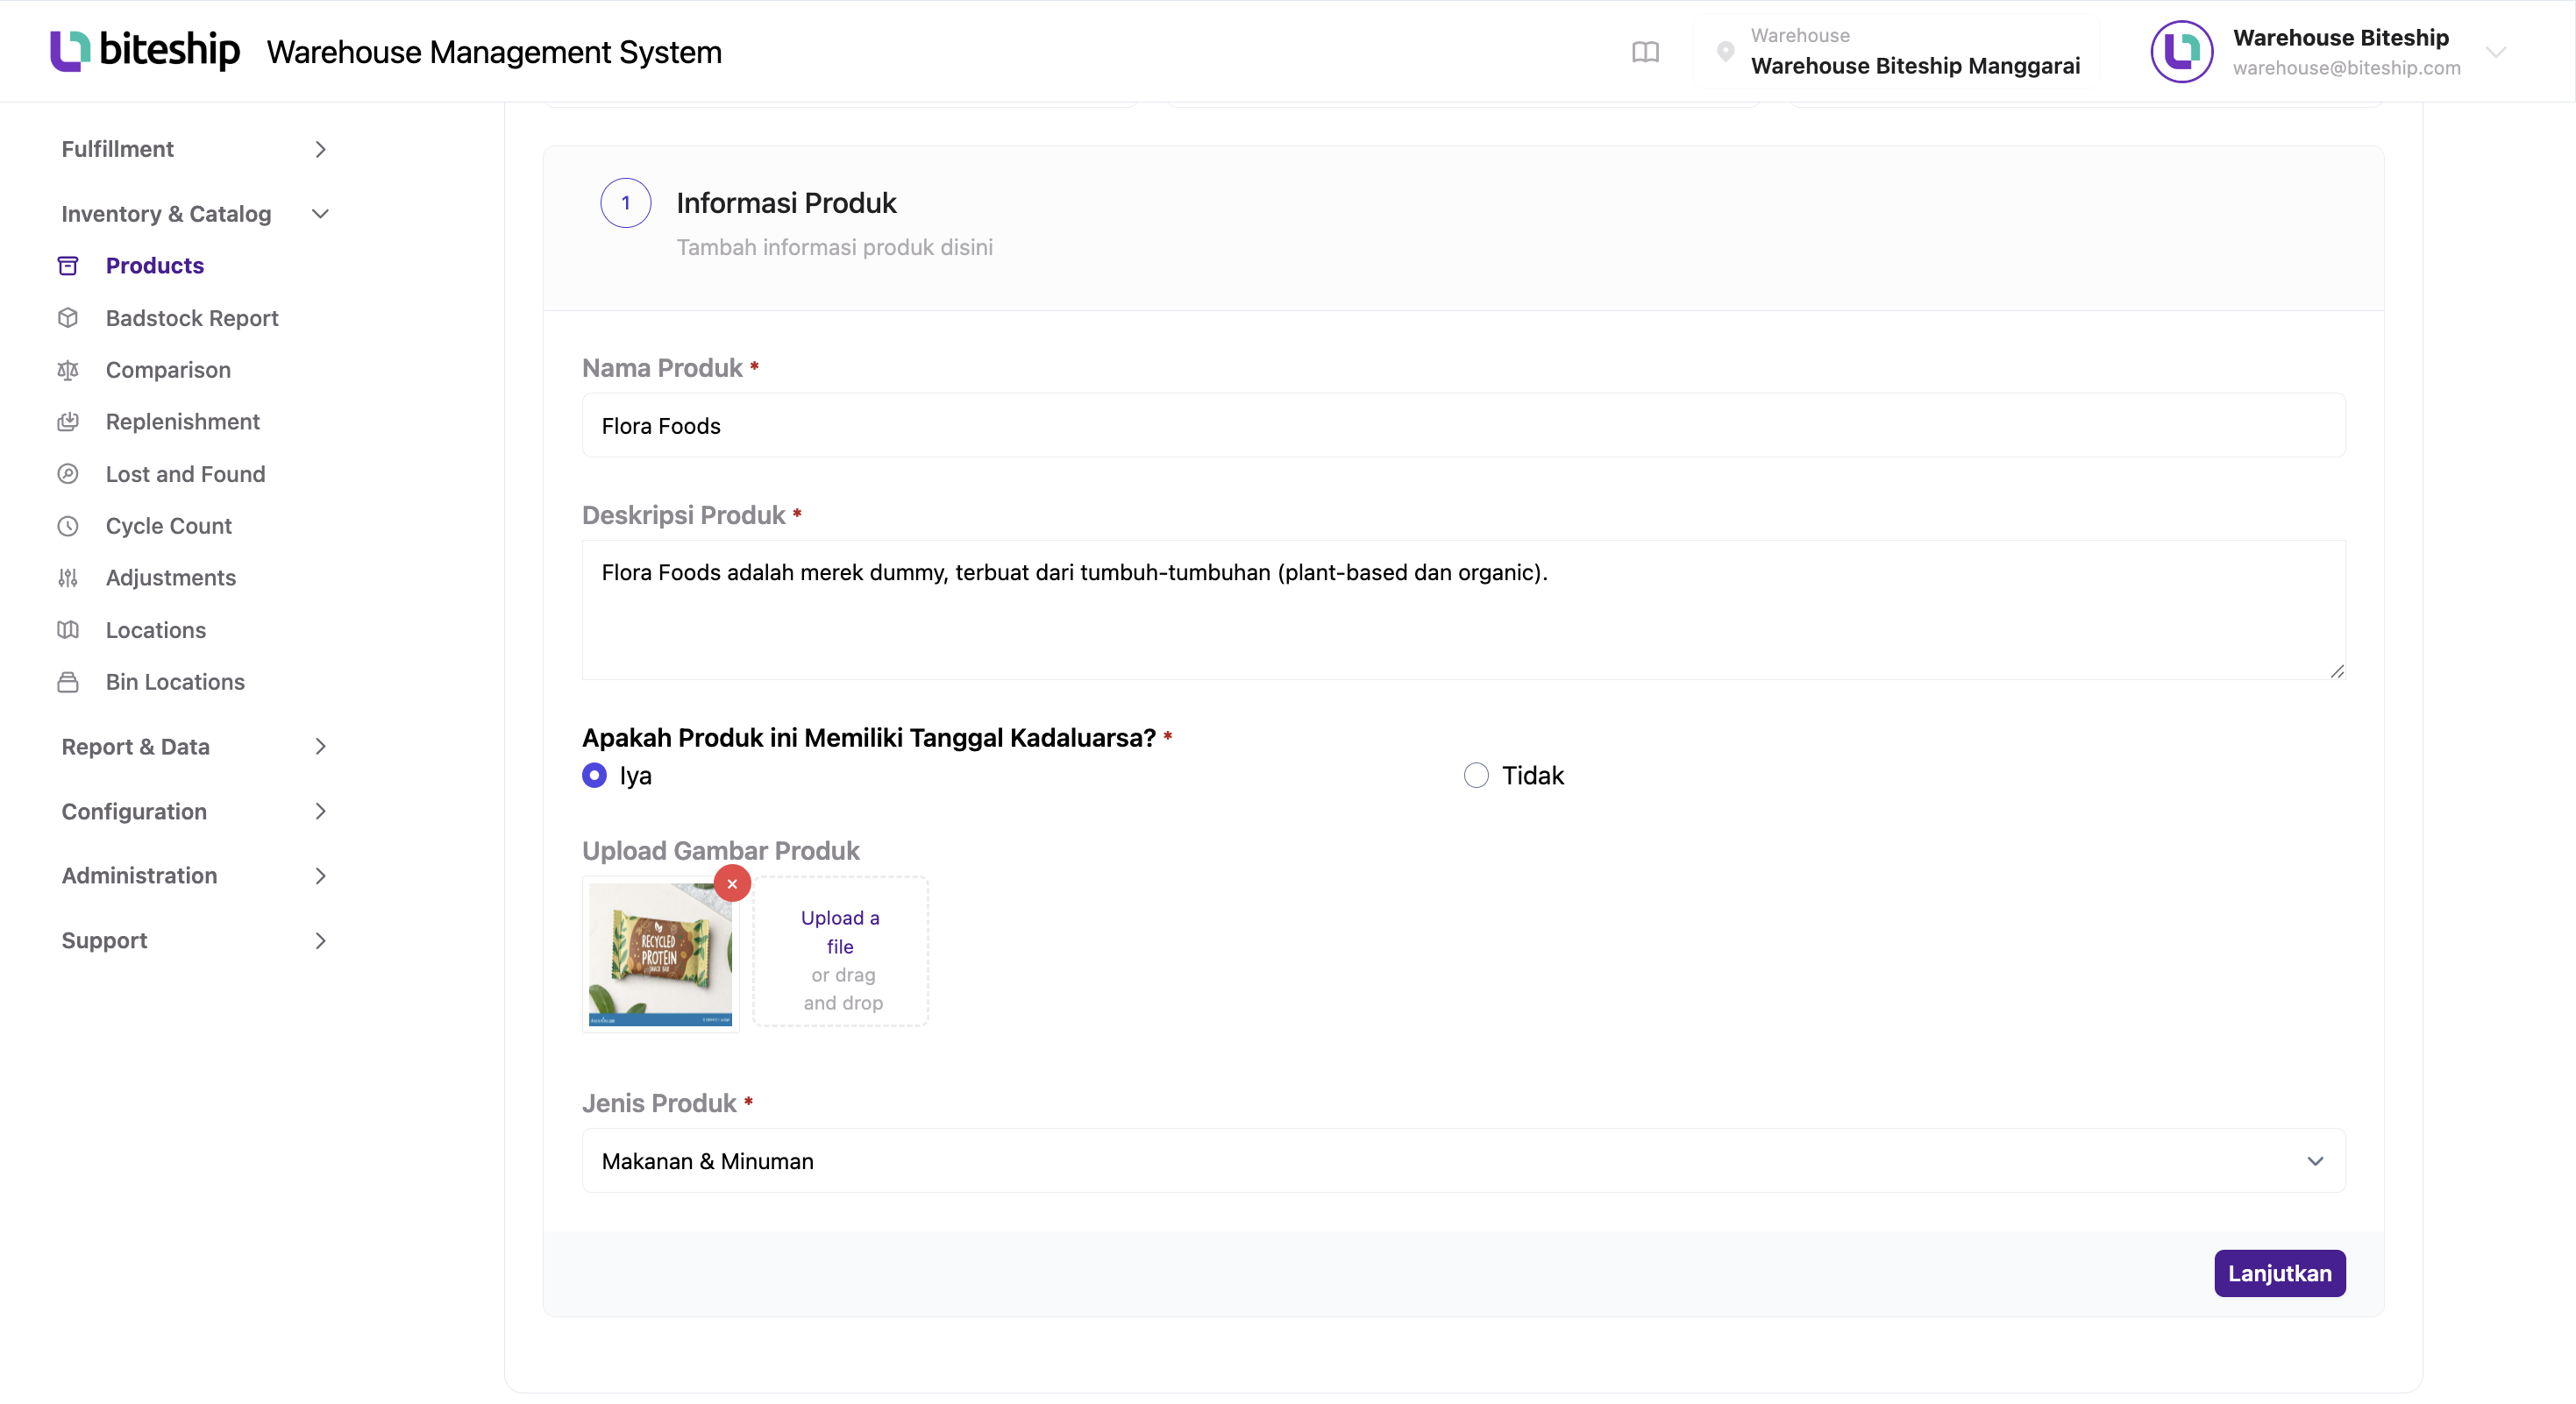2576x1404 pixels.
Task: Click the Bin Locations icon
Action: coord(68,682)
